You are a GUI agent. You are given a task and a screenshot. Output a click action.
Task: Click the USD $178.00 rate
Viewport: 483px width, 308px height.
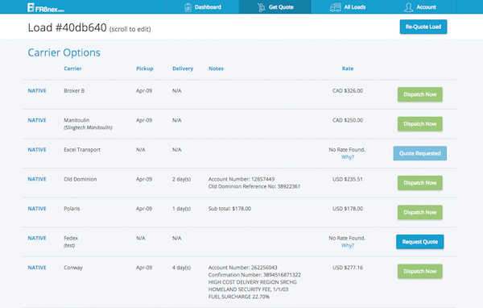coord(348,209)
